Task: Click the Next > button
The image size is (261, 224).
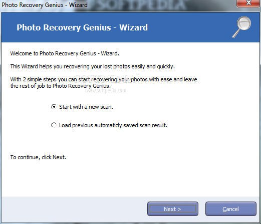Action: point(173,209)
